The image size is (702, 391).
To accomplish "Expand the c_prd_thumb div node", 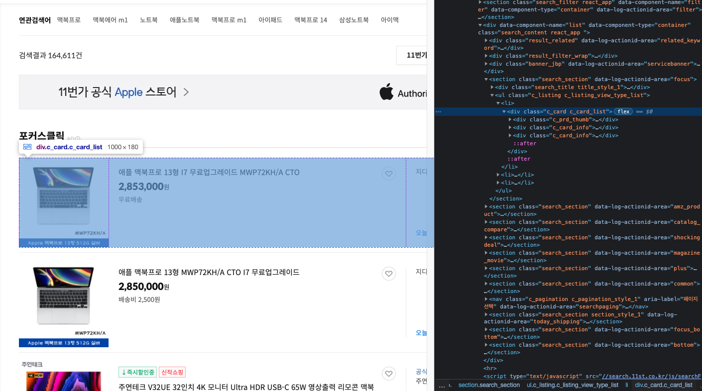I will tap(510, 120).
